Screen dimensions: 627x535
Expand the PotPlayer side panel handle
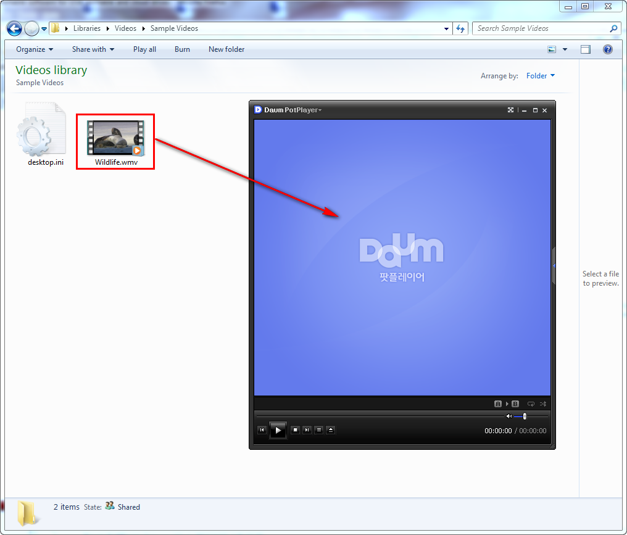tap(554, 266)
